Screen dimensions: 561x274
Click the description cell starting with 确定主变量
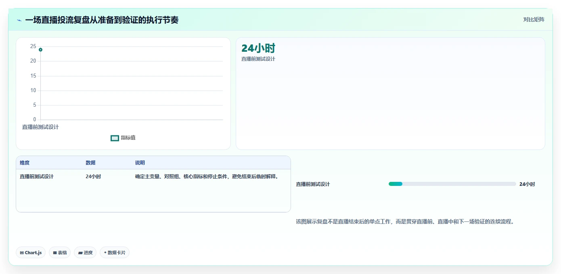tap(207, 177)
